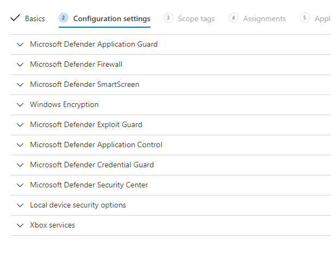Screen dimensions: 331x258
Task: Go back to the Basics step
Action: (35, 18)
